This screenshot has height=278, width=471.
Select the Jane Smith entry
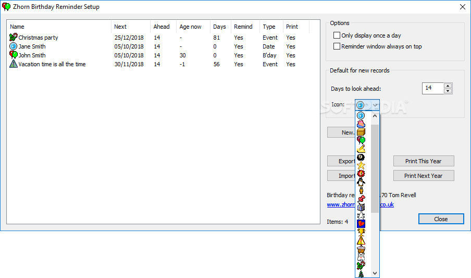(x=32, y=46)
